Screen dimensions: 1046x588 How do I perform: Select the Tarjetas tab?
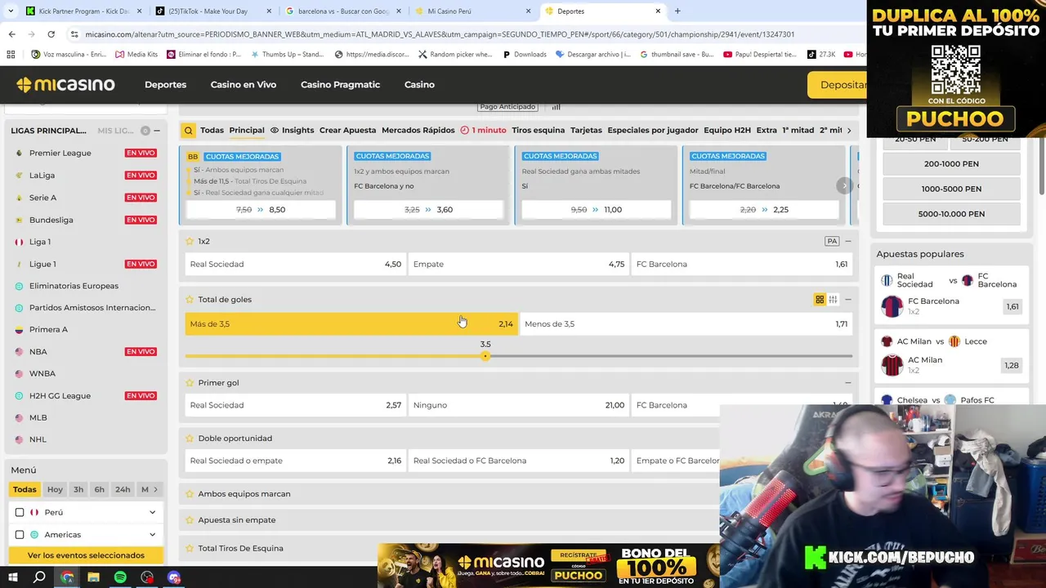point(586,130)
